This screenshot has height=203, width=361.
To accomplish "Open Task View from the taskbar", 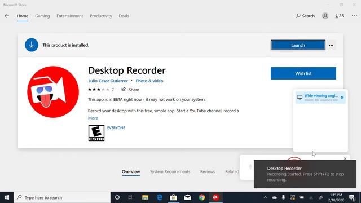I will [x=131, y=197].
